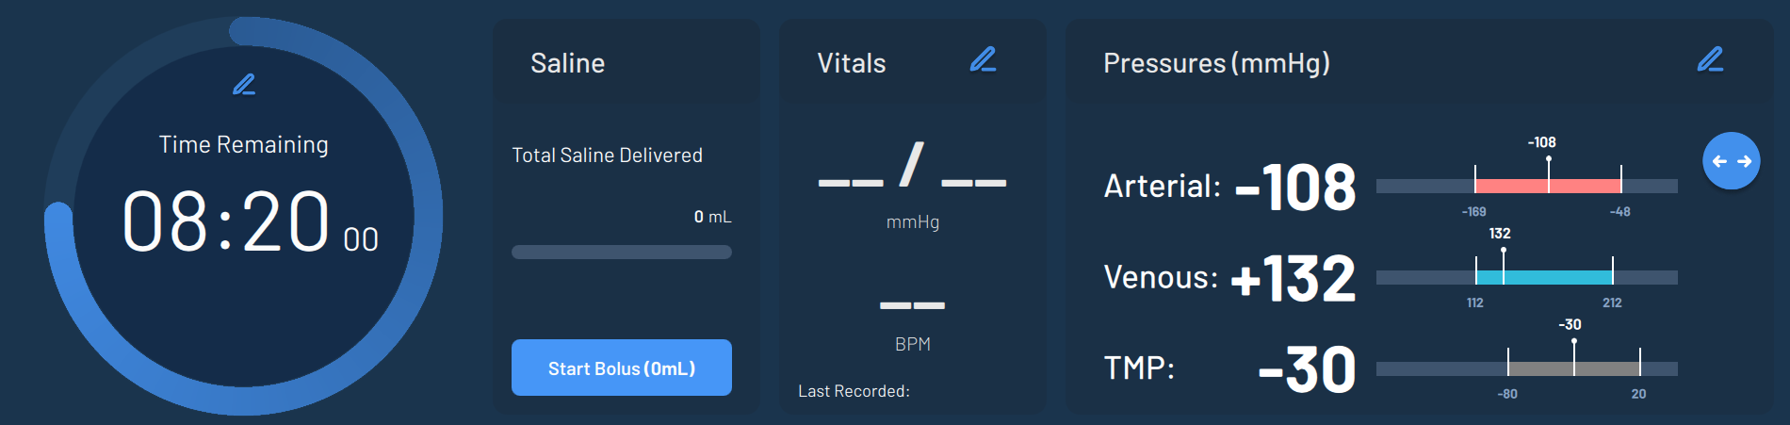Click the Saline panel header
The height and width of the screenshot is (425, 1790).
568,63
